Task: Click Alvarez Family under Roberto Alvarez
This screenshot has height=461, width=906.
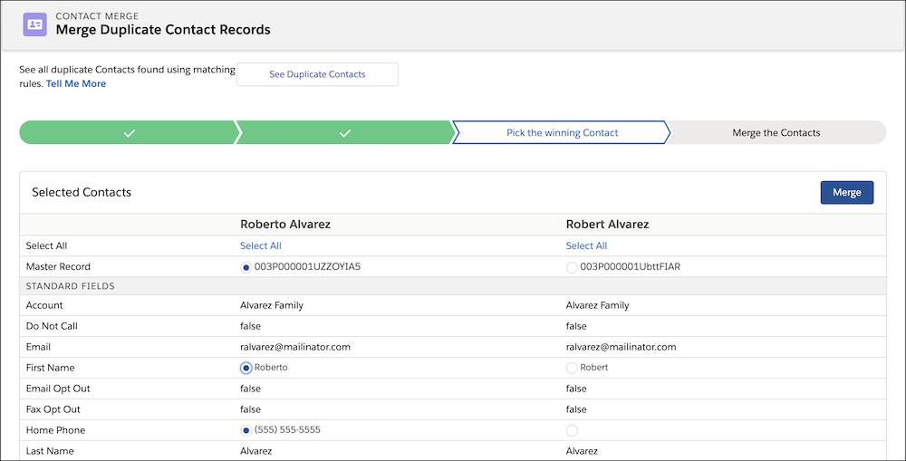Action: pos(272,305)
